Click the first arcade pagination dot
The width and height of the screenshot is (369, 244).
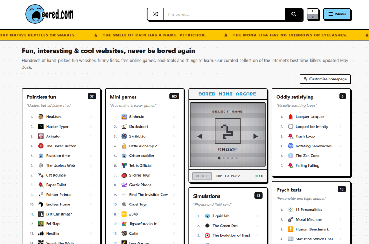(x=219, y=158)
